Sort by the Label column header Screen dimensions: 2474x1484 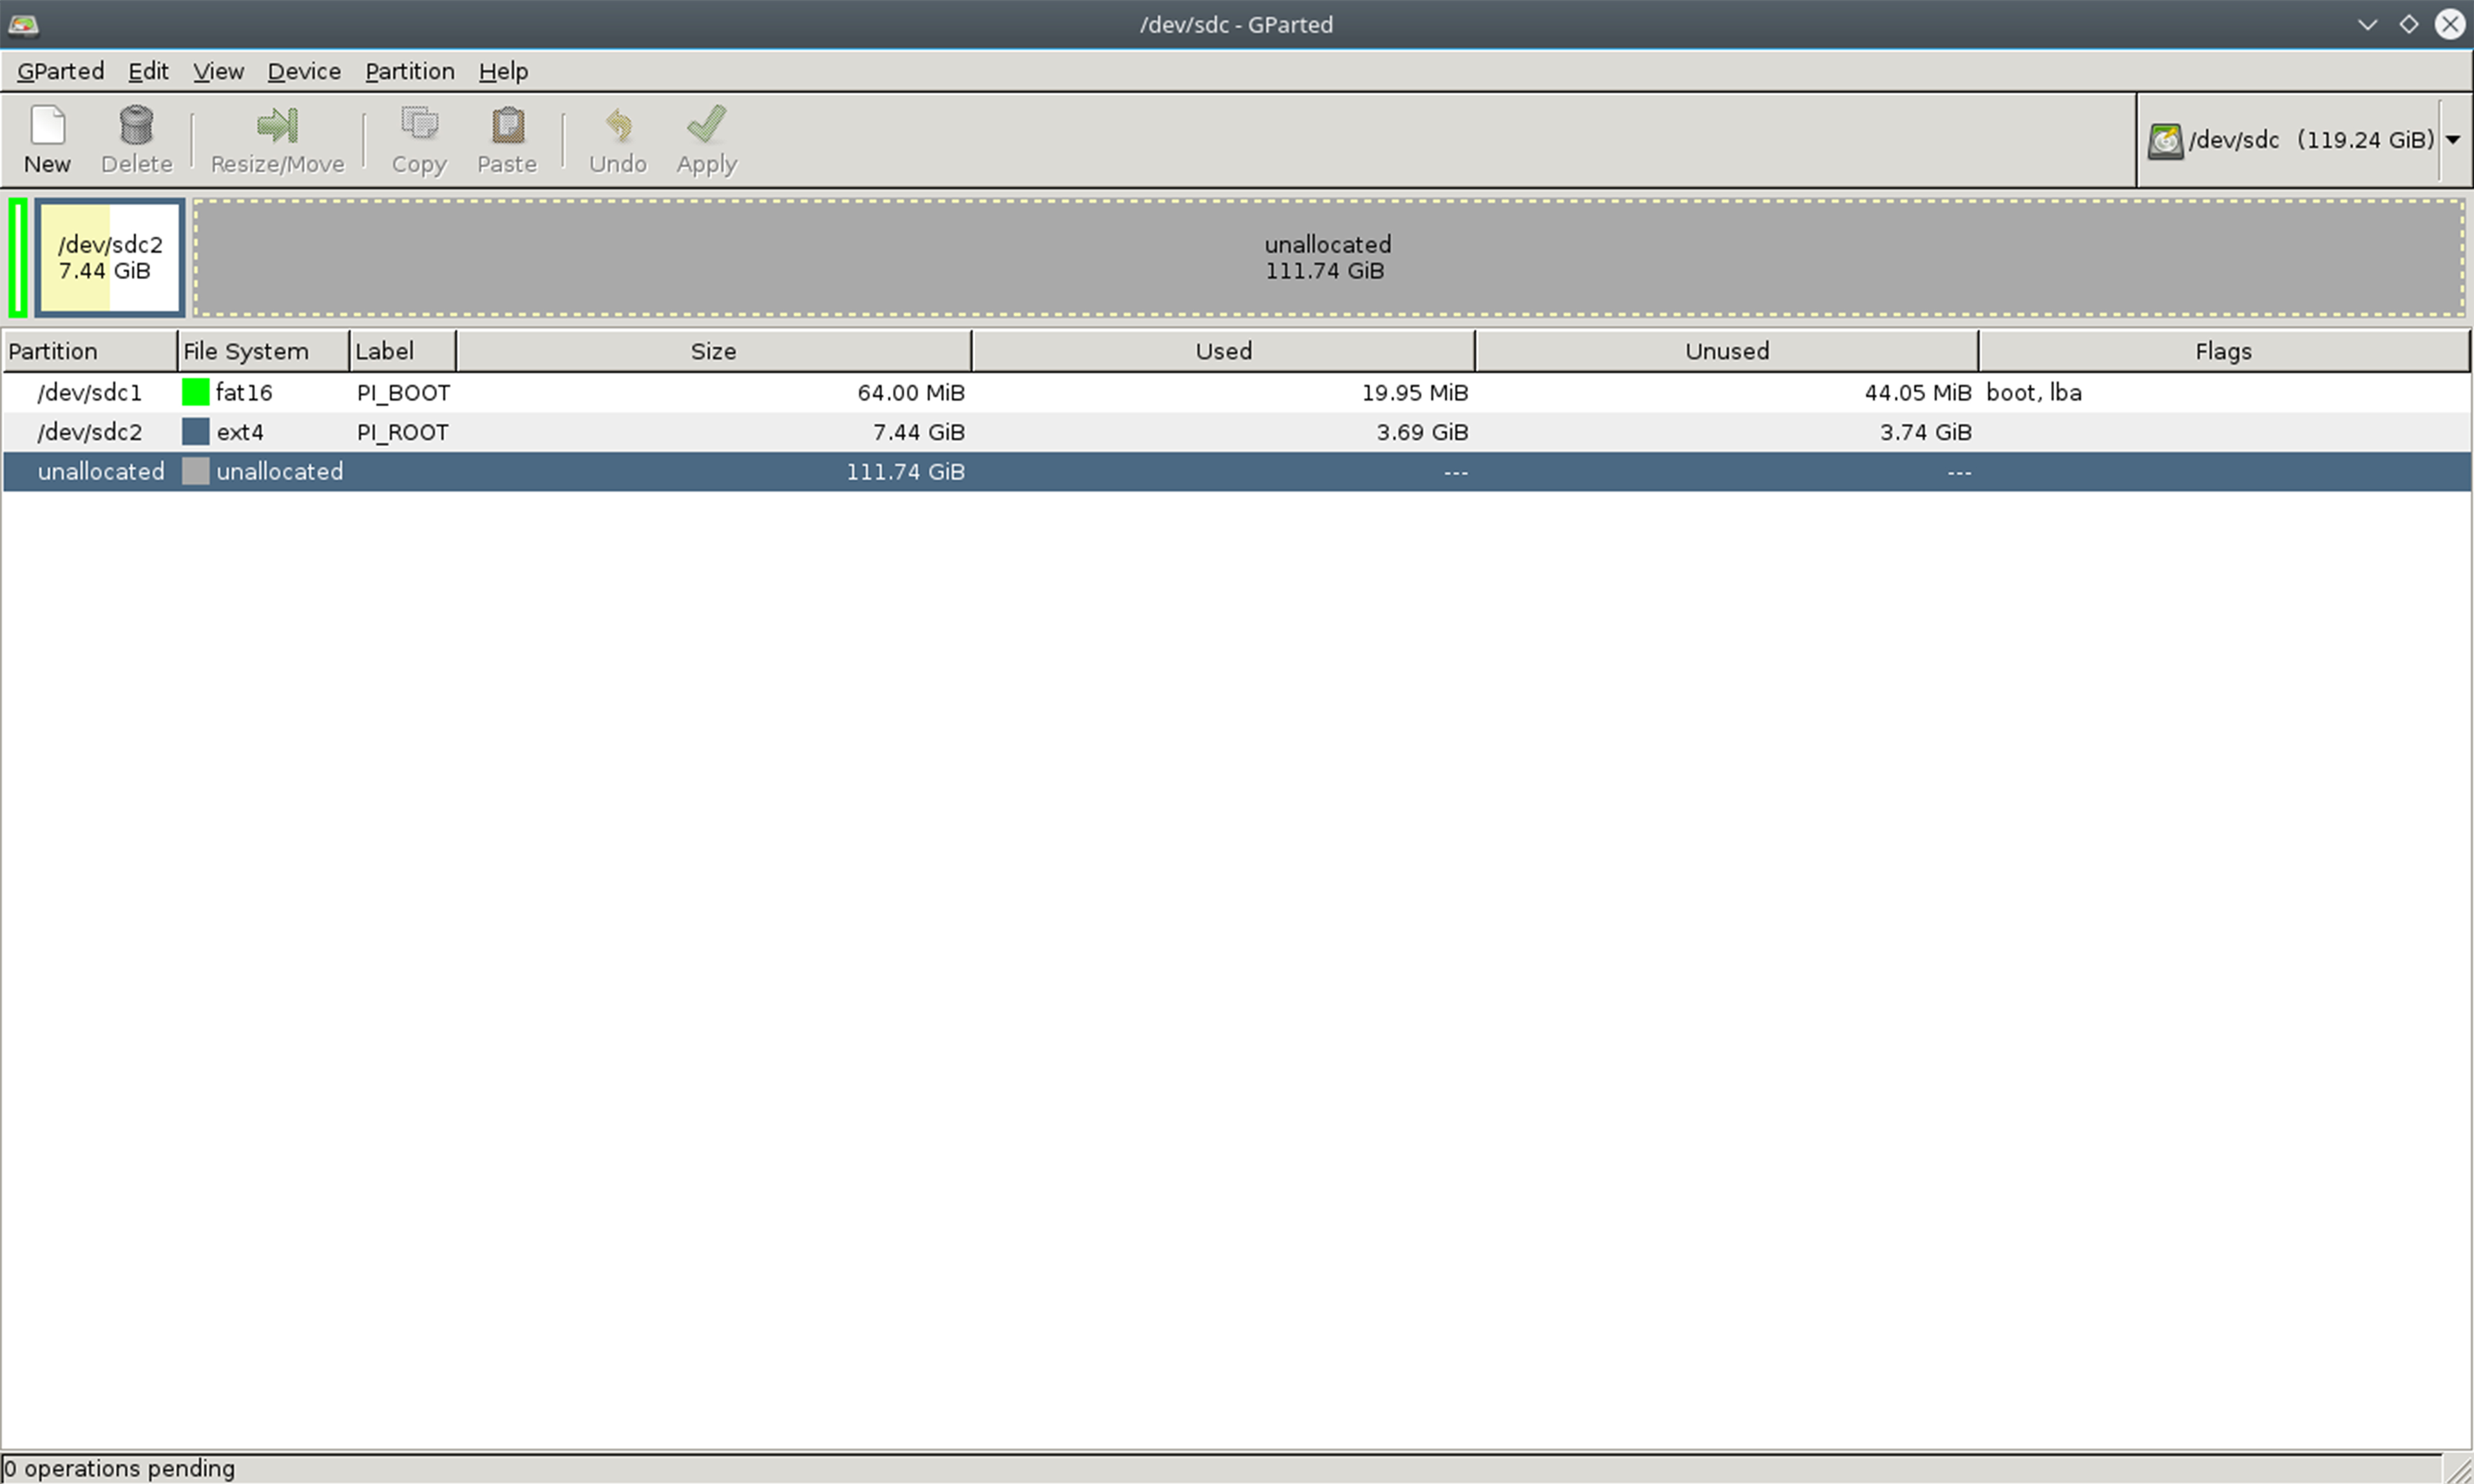[x=403, y=351]
